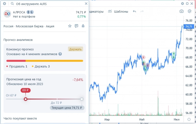Click the Держать consensus badge
Screen dimensions: 196x124
(76, 49)
